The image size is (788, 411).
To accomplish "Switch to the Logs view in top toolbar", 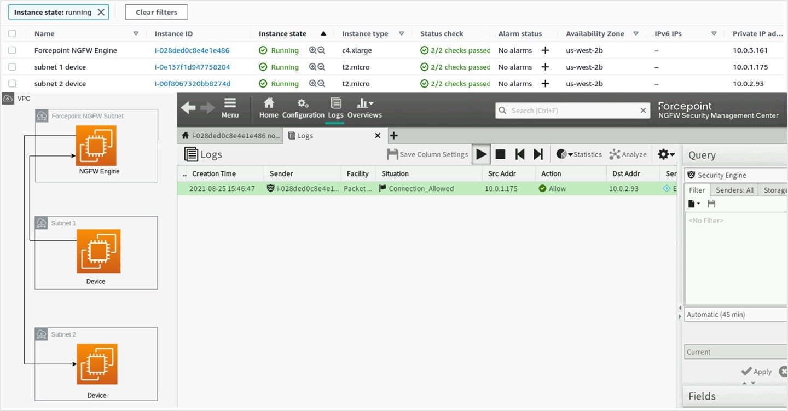I will (335, 108).
